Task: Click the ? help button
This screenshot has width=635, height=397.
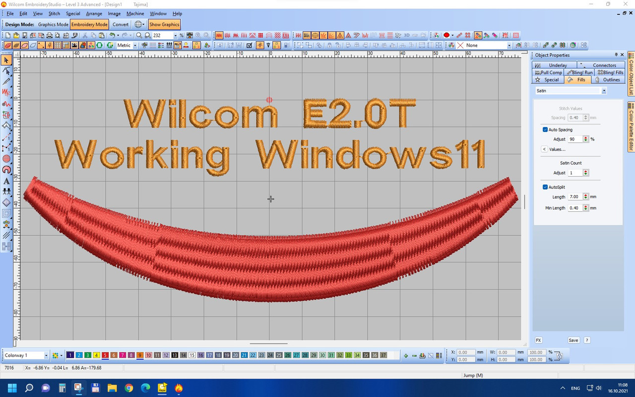Action: point(587,340)
